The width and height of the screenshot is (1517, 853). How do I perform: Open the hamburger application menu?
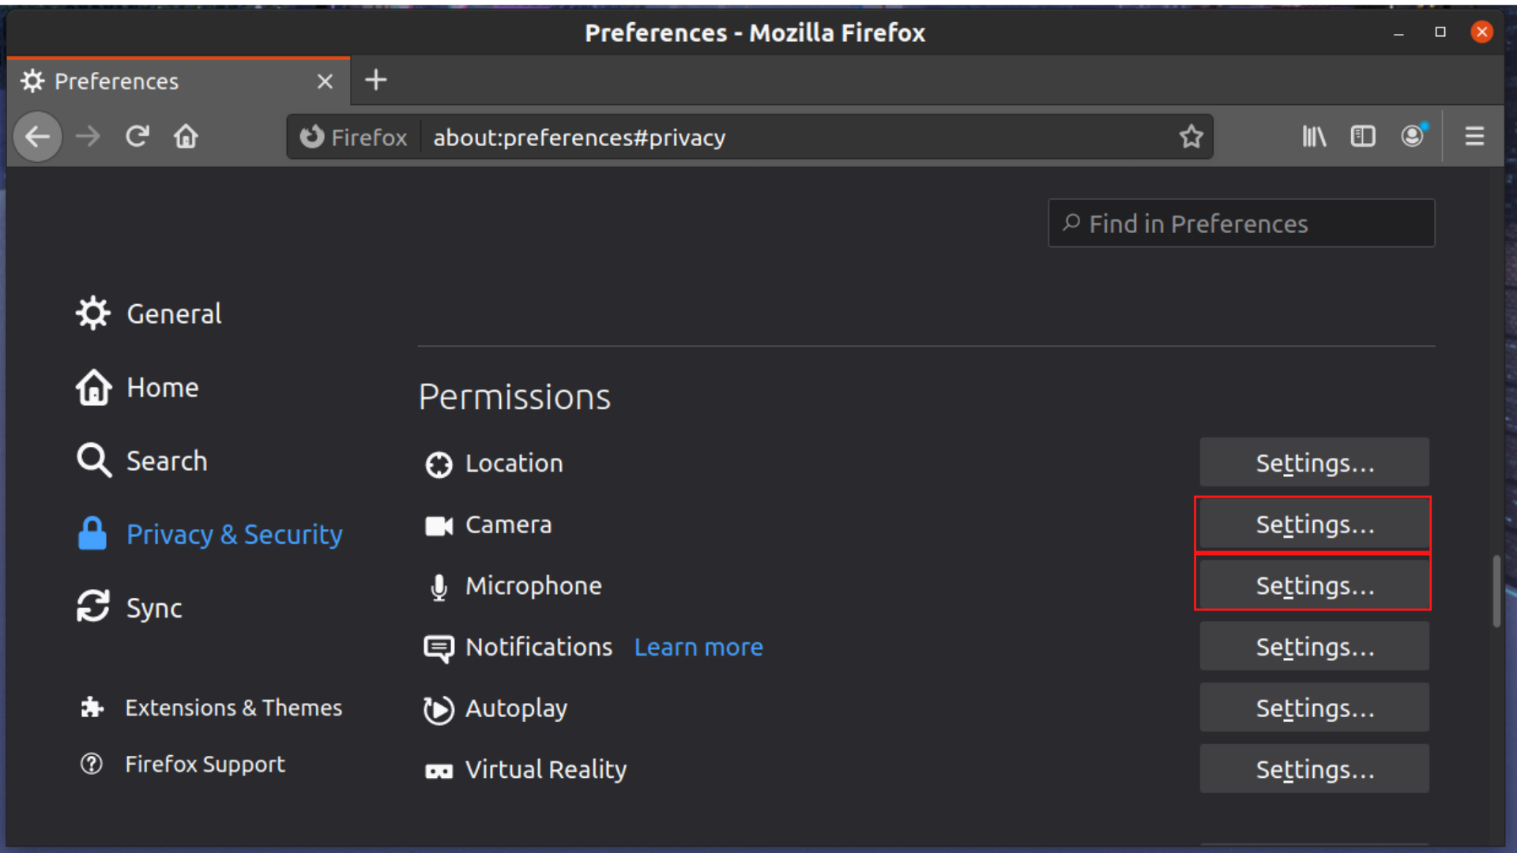pyautogui.click(x=1474, y=137)
